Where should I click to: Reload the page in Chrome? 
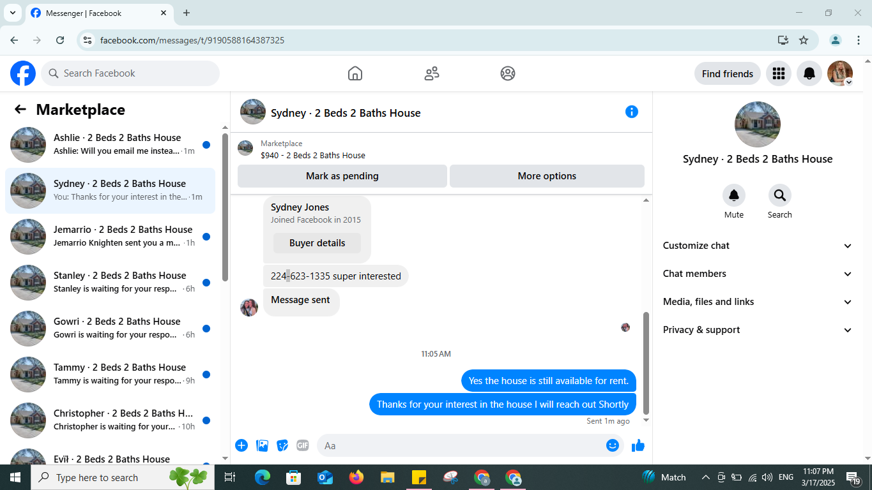pos(60,40)
